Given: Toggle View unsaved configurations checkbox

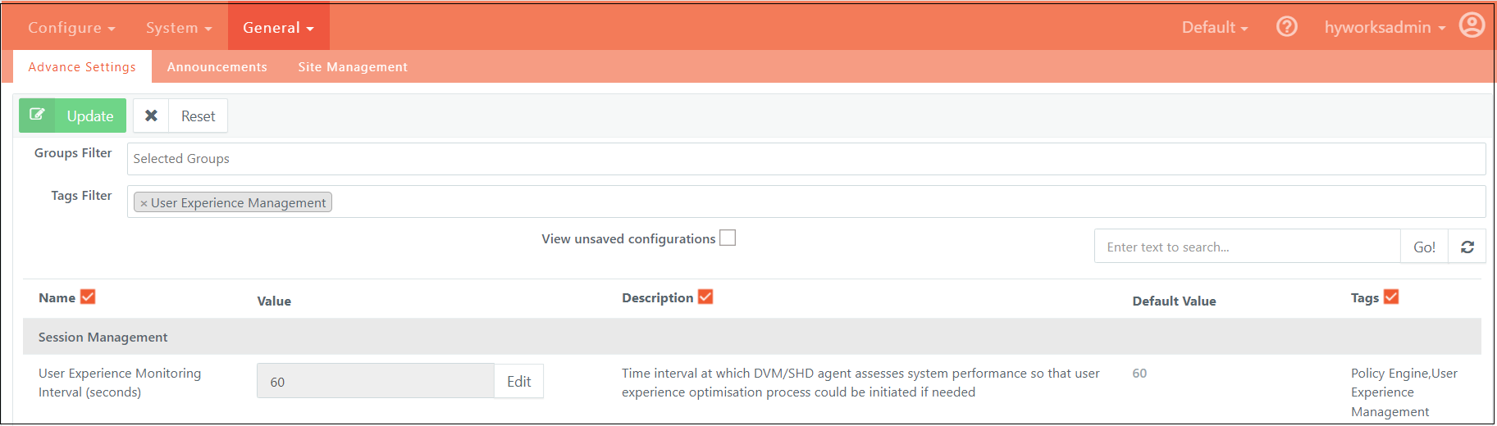Looking at the screenshot, I should (728, 238).
